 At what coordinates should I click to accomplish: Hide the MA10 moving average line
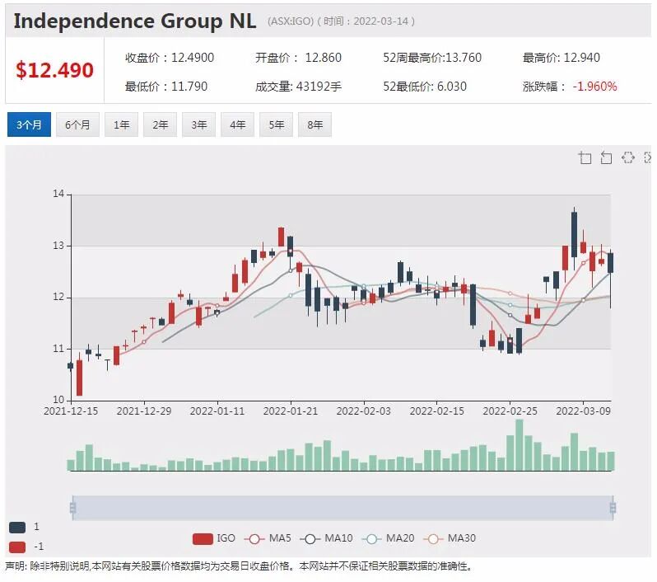326,538
